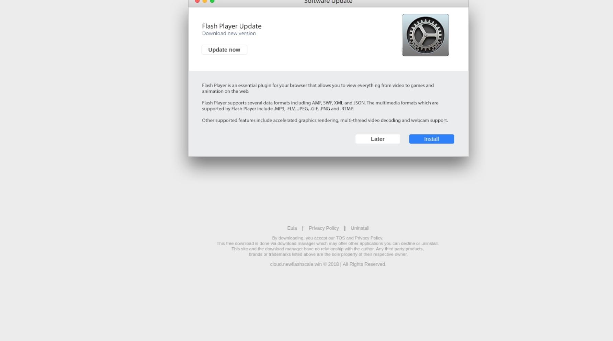Viewport: 613px width, 341px height.
Task: Open the Eula link in the footer
Action: pyautogui.click(x=292, y=228)
